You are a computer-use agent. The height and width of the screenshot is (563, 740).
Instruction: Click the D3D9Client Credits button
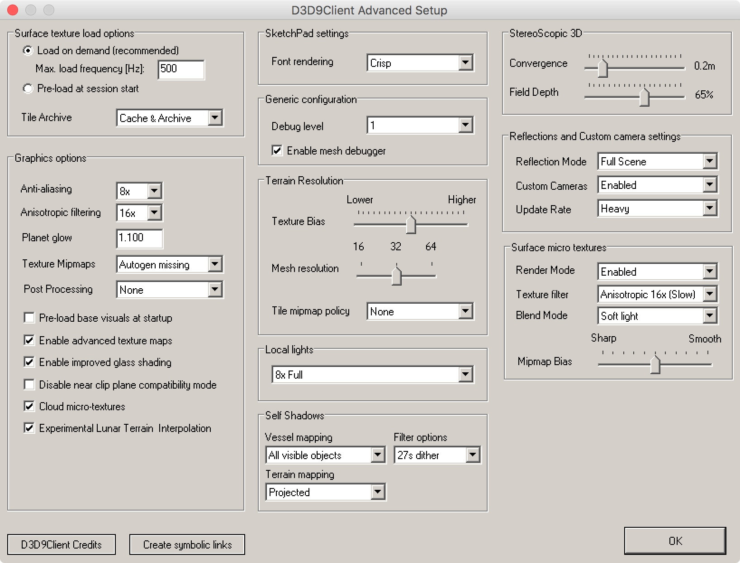(x=62, y=544)
